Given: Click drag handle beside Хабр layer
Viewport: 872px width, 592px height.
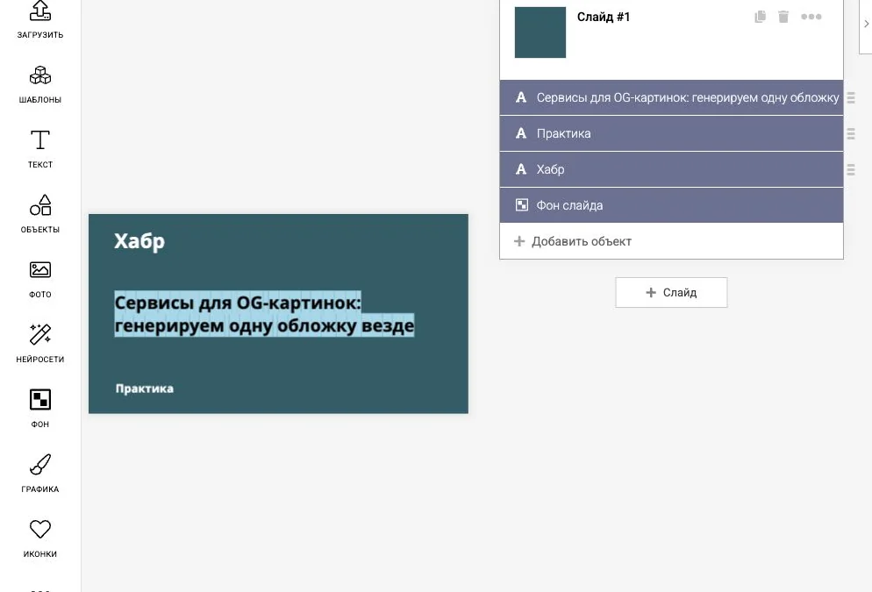Looking at the screenshot, I should click(x=851, y=169).
